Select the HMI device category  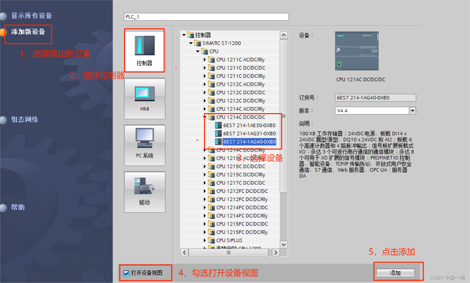[144, 99]
